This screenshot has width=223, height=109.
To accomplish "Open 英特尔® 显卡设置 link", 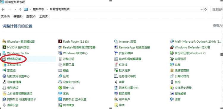I will click(75, 100).
